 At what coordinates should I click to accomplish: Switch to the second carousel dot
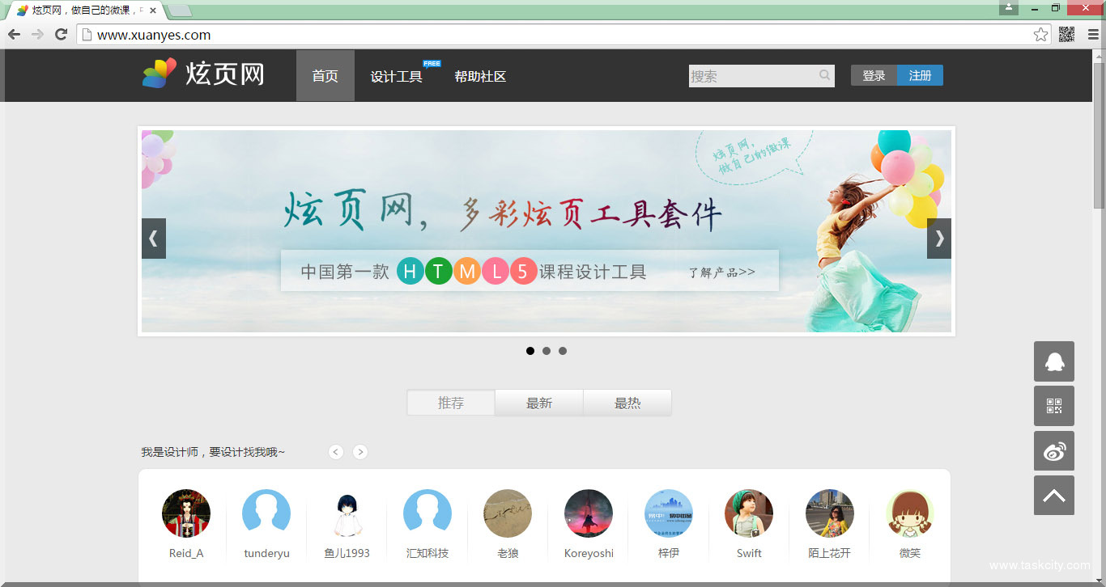point(547,351)
